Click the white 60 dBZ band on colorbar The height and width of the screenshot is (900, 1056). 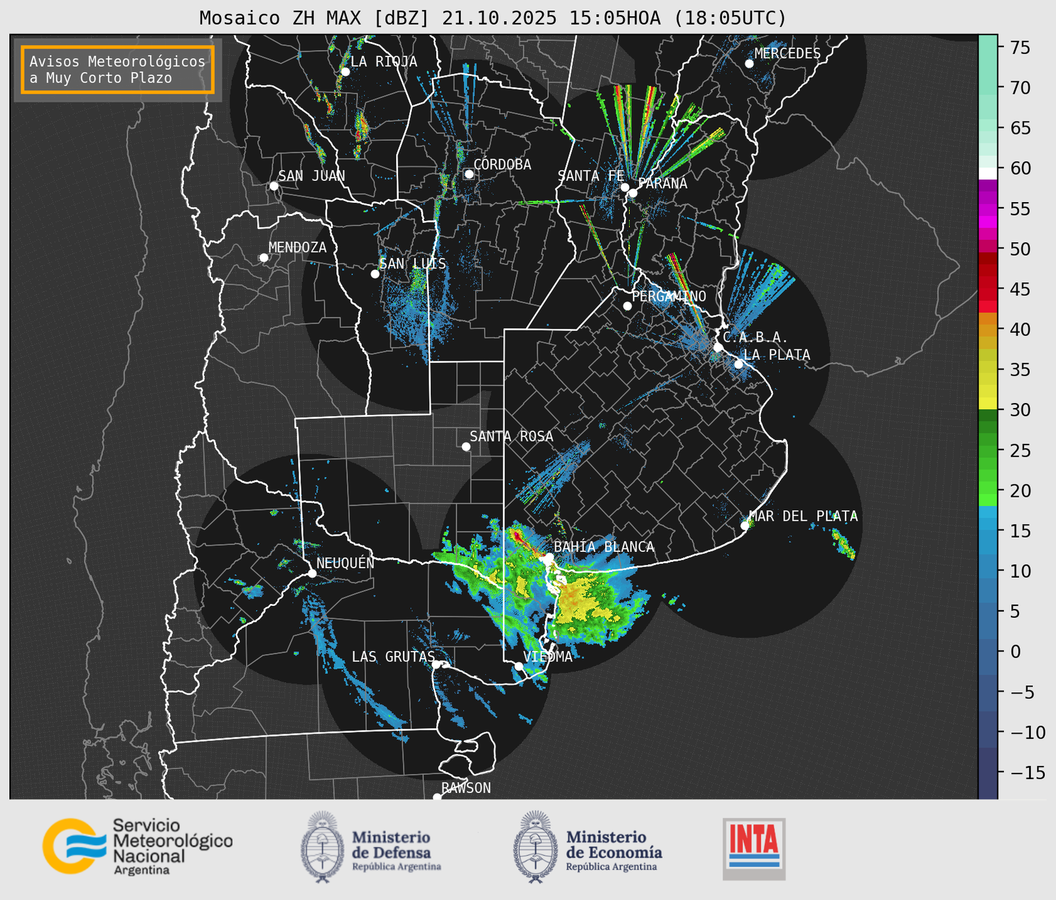coord(988,173)
